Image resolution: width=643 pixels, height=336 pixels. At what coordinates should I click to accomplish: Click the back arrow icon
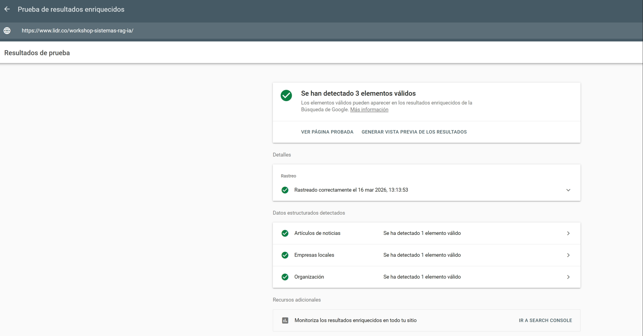click(x=7, y=9)
